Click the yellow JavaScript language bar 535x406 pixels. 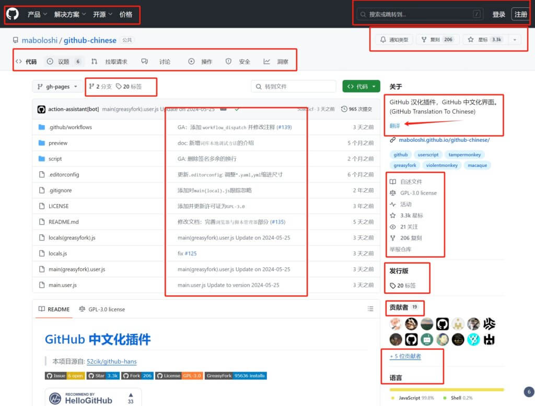446,390
